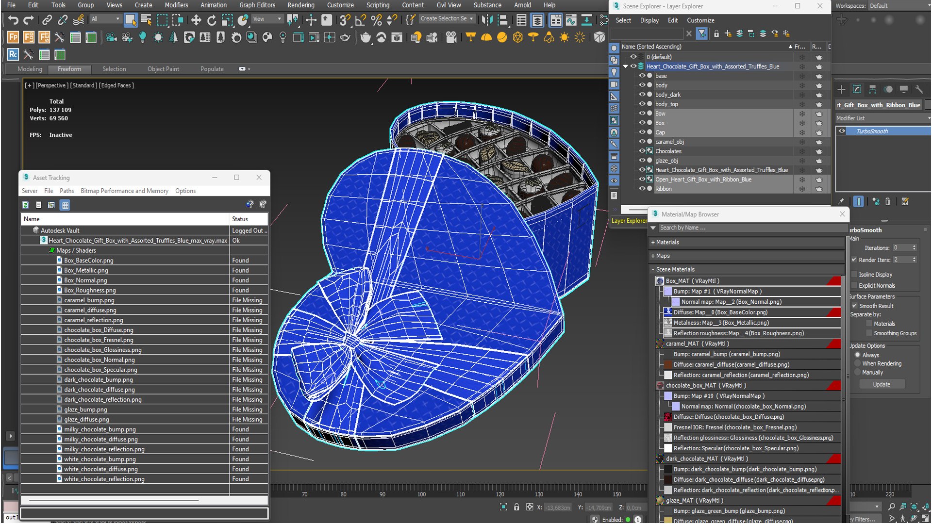Open the Rc plugin icon
The width and height of the screenshot is (932, 524).
[13, 55]
